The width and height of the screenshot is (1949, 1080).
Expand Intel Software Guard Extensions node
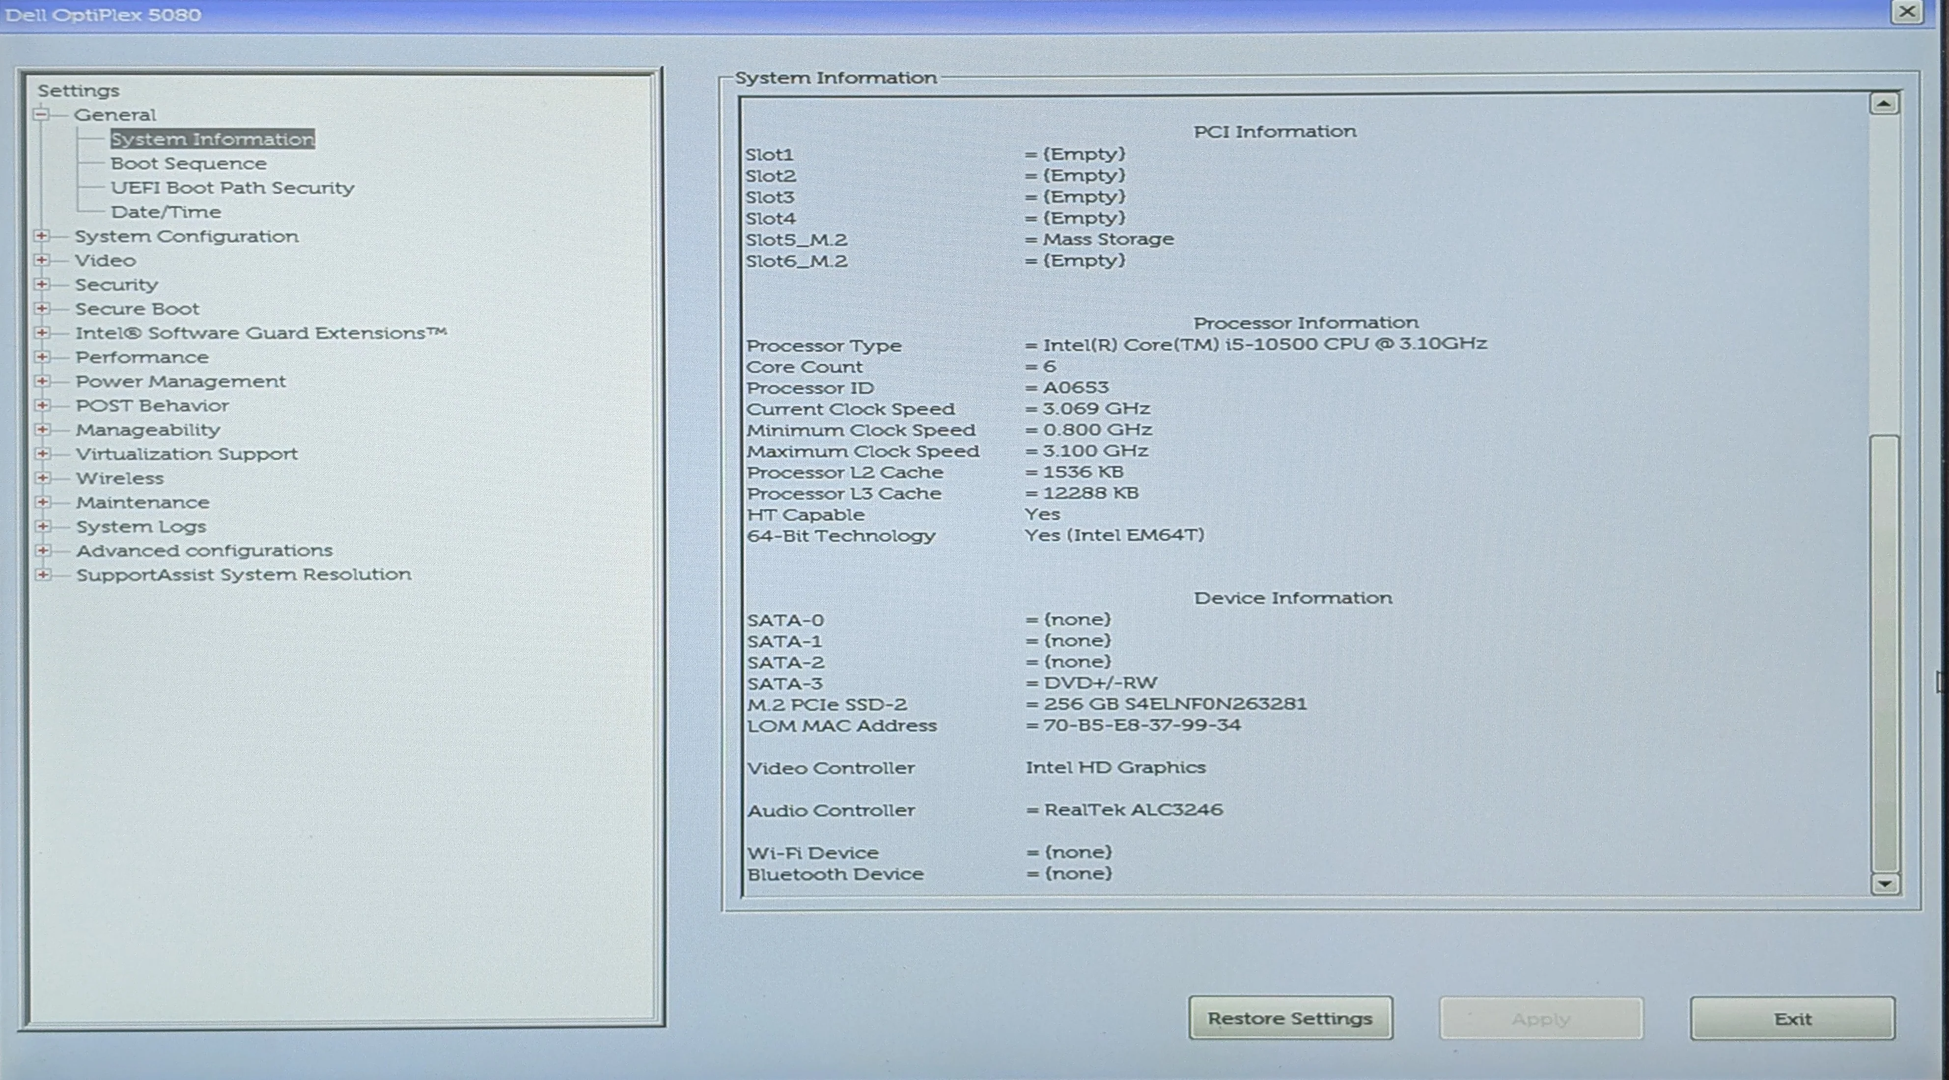(42, 333)
